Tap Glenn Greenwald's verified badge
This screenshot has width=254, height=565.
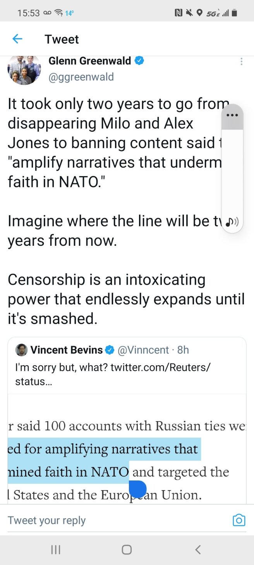[139, 61]
